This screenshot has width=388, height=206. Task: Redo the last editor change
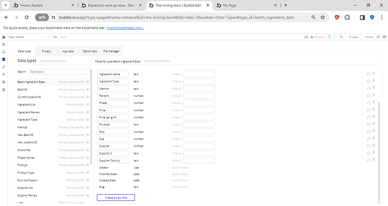335,37
